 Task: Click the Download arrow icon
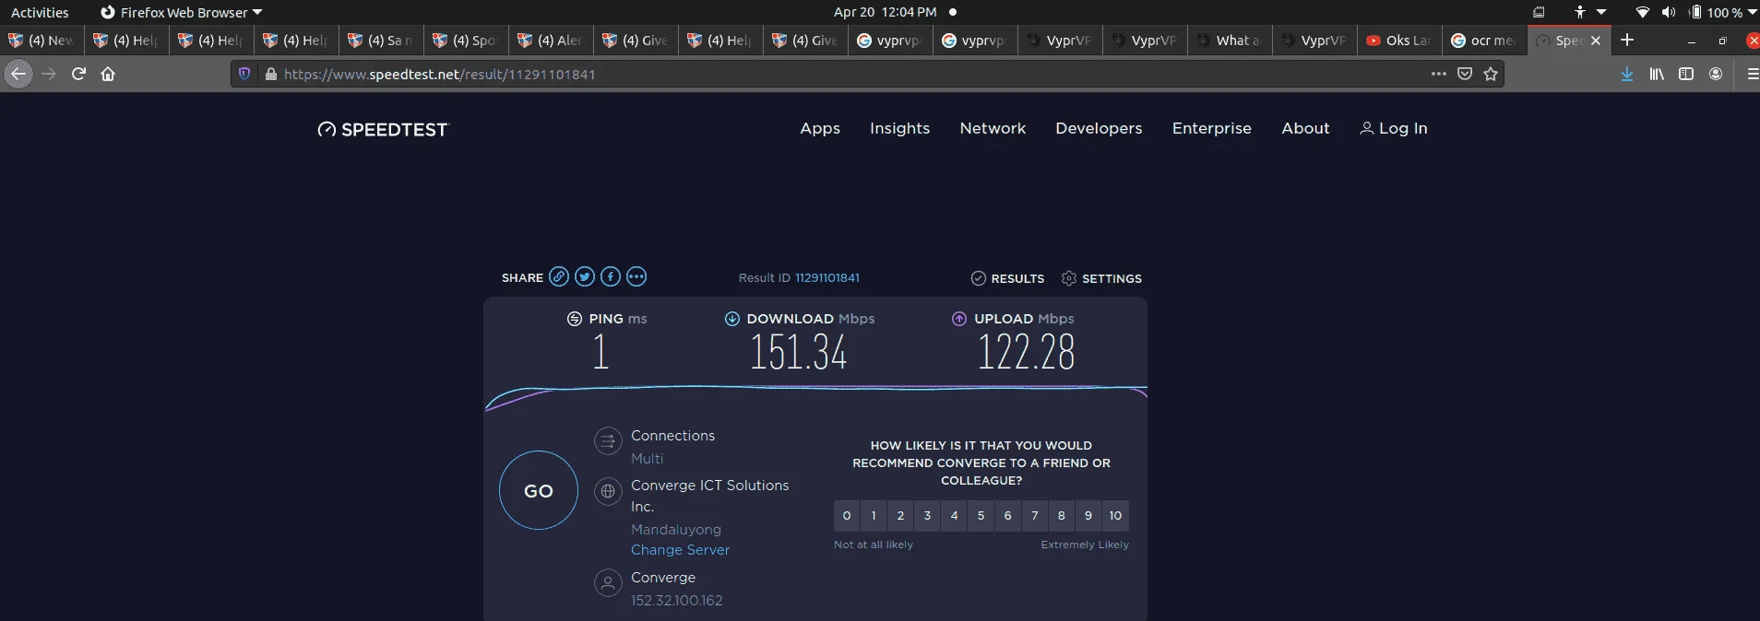pos(732,319)
